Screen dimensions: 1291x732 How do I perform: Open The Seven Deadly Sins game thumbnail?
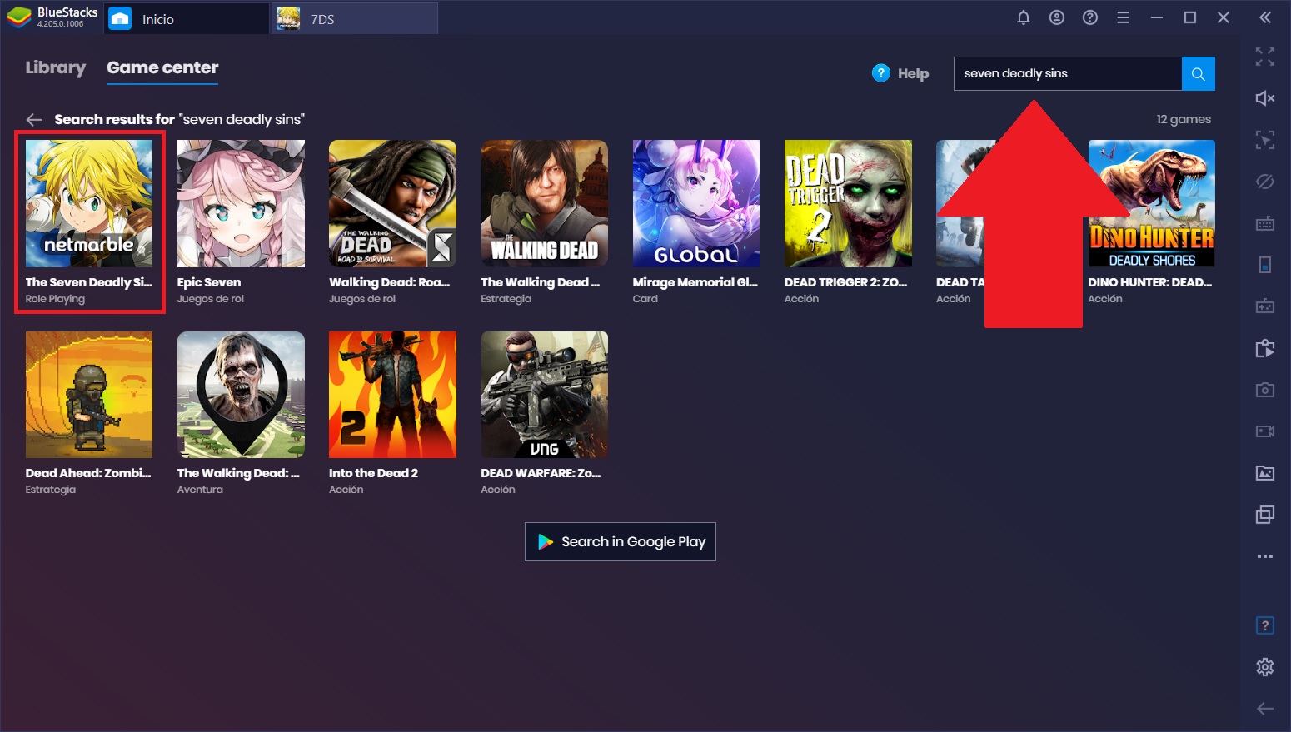[89, 203]
